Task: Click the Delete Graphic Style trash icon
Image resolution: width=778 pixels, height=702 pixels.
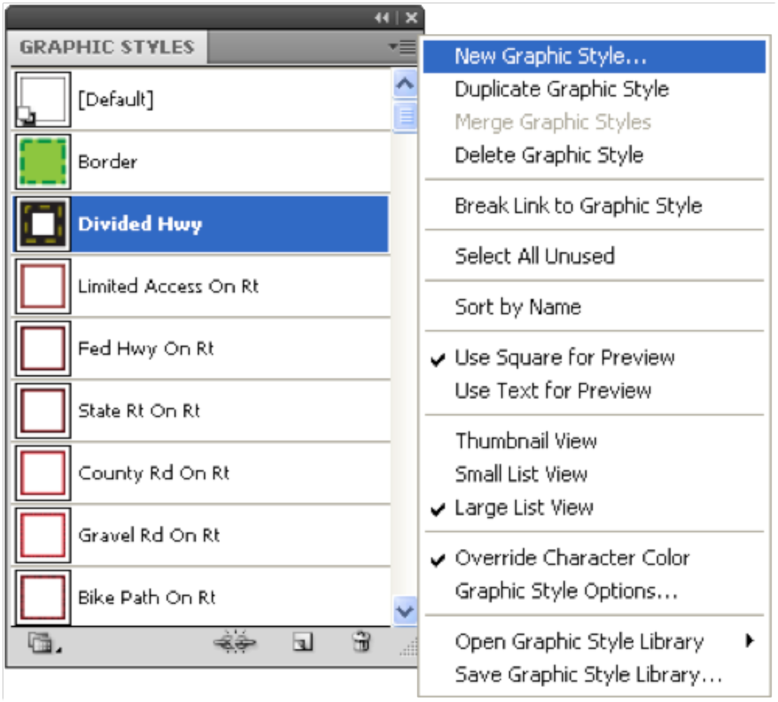Action: point(362,641)
